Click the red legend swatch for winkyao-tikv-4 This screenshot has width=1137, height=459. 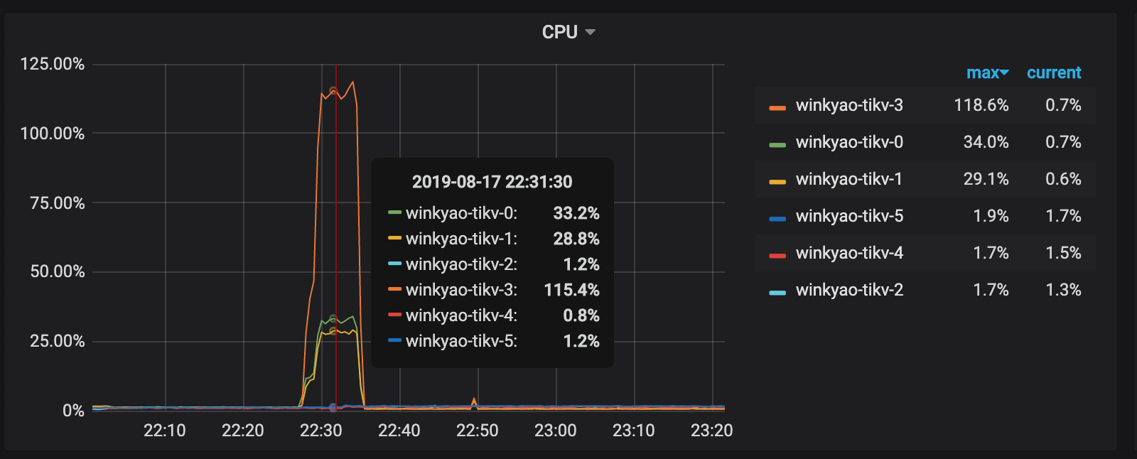pos(777,255)
